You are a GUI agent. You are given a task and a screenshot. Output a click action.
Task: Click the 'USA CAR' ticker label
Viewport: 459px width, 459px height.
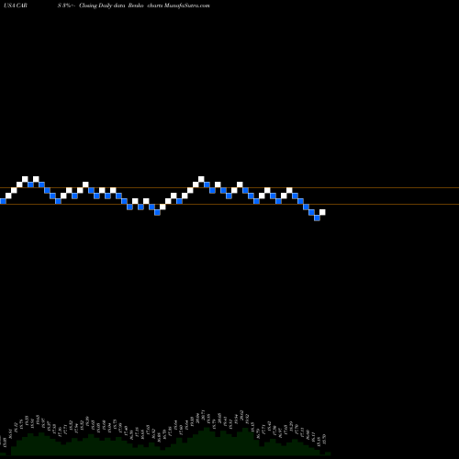(16, 6)
